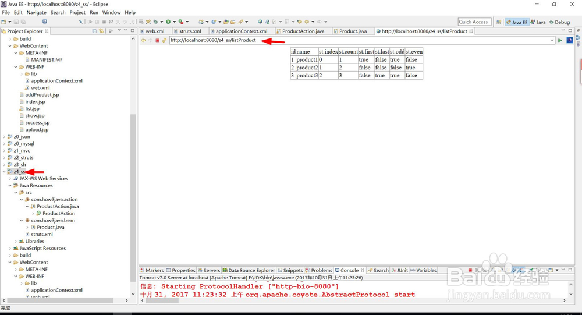Click the green Go arrow beside URL bar
The width and height of the screenshot is (582, 315).
pos(560,40)
